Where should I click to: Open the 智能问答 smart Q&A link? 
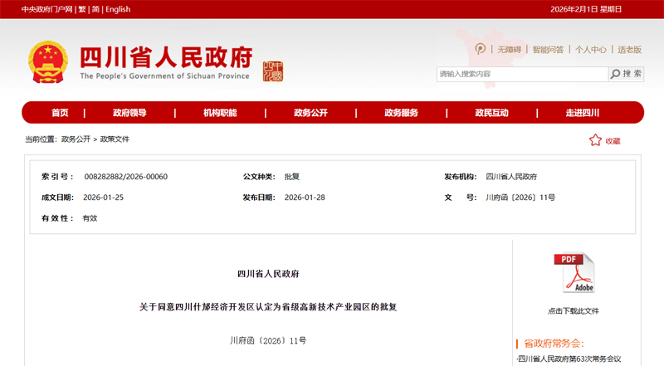pyautogui.click(x=548, y=50)
